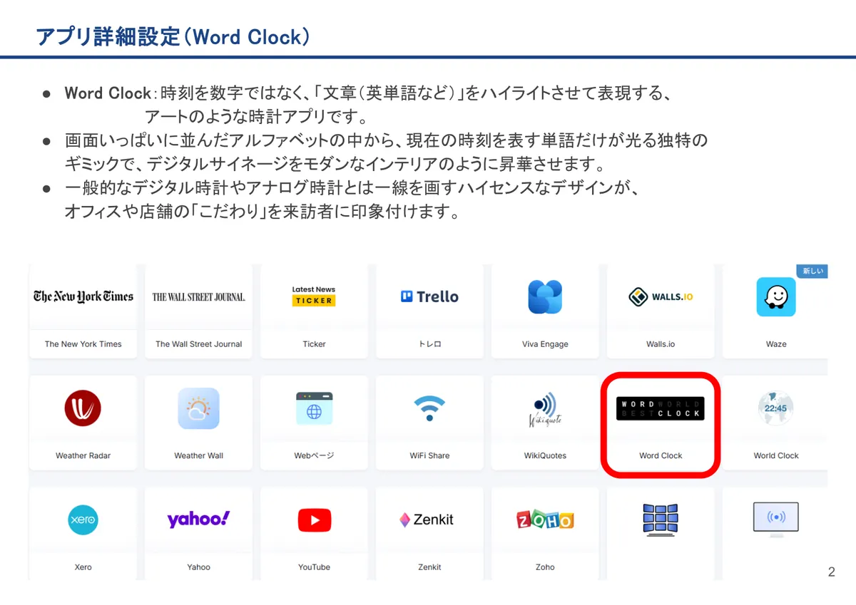
Task: Click the 'Weather Wall' label
Action: click(x=199, y=456)
